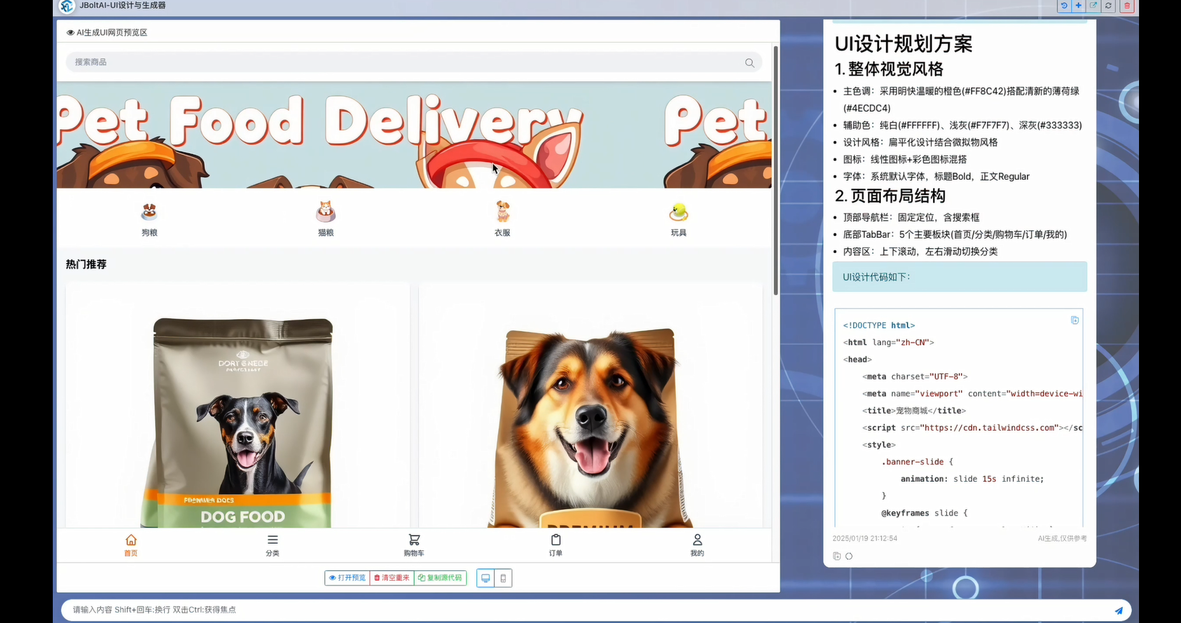Click the refresh arrows icon at top right
This screenshot has height=623, width=1181.
coord(1109,6)
